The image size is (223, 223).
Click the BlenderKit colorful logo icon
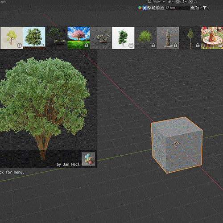click(x=140, y=8)
